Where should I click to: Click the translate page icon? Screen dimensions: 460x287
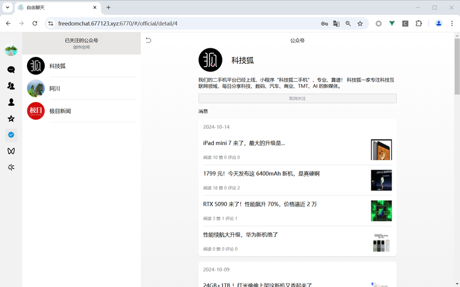point(336,24)
